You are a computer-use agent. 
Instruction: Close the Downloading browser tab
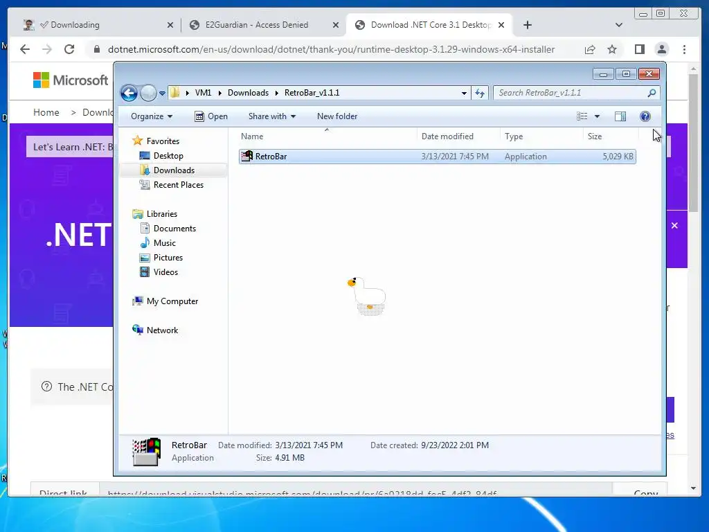[170, 26]
